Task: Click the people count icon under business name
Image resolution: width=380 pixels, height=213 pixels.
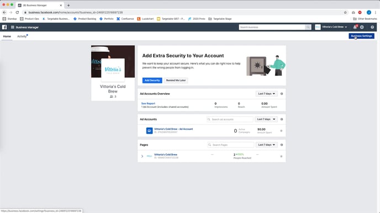Action: click(112, 96)
